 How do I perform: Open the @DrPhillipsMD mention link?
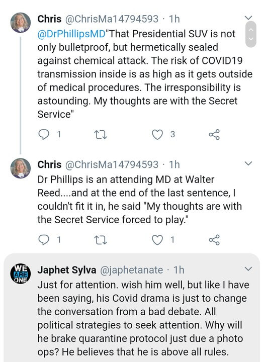coord(71,34)
